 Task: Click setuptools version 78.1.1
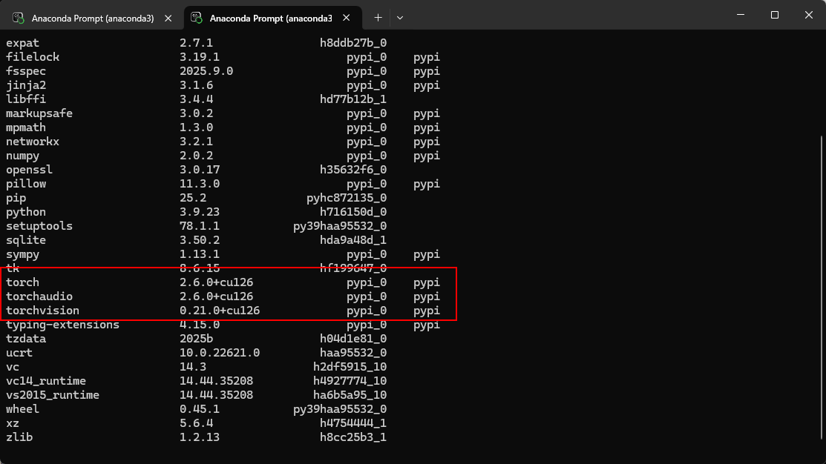coord(200,226)
